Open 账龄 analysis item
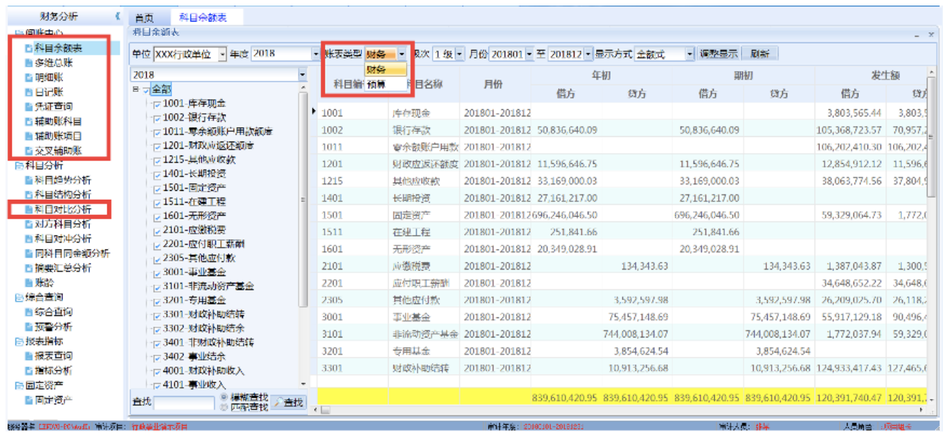Viewport: 947px width, 437px height. point(44,282)
